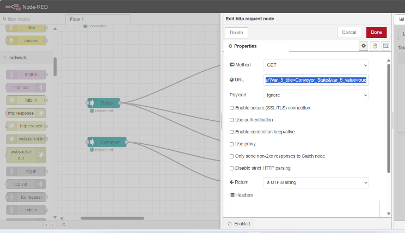Enable connection keep-alive checkbox

[x=231, y=132]
